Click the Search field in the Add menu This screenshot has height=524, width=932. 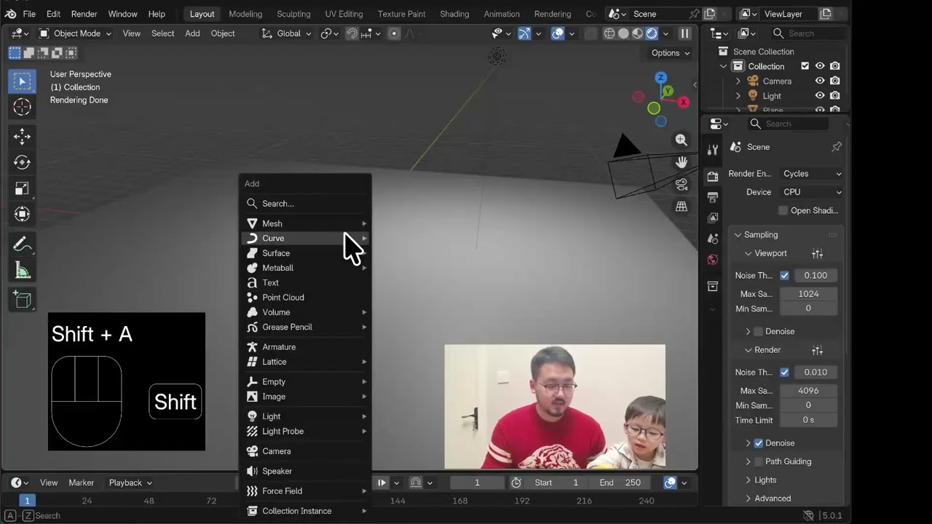tap(306, 204)
